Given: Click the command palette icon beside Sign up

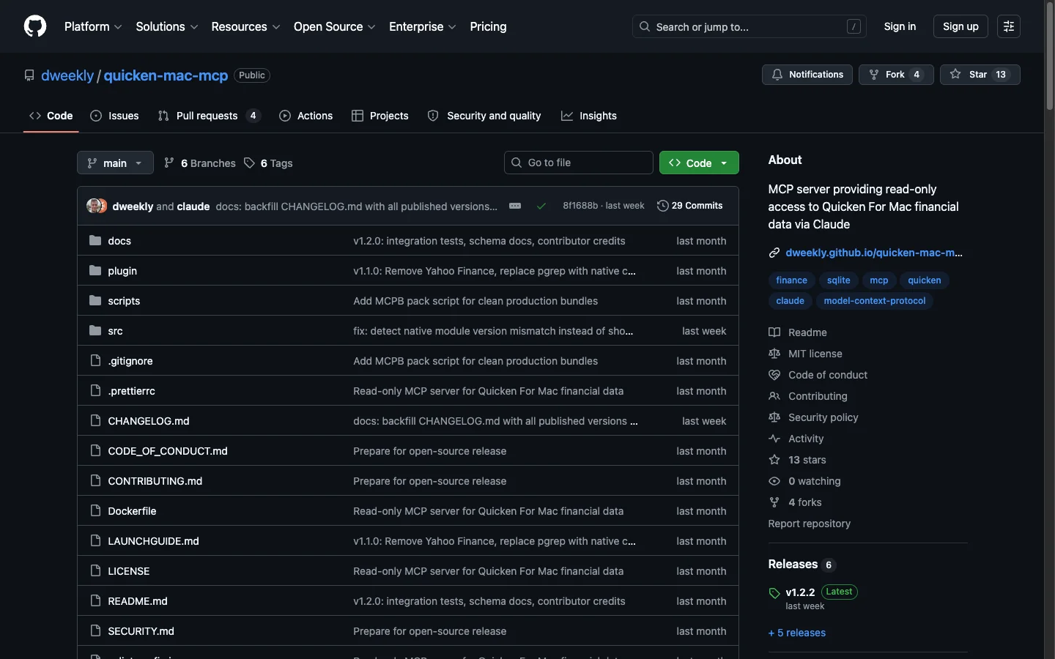Looking at the screenshot, I should coord(1009,26).
